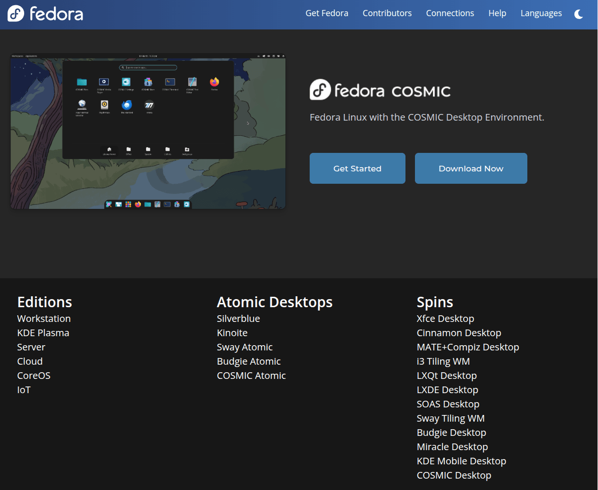Open the MATE+Compiz Desktop link

(x=468, y=347)
